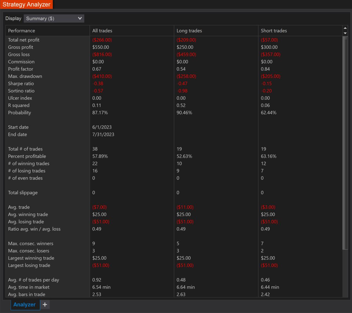The width and height of the screenshot is (352, 313).
Task: Select the Short trades 63.16% value
Action: [268, 156]
